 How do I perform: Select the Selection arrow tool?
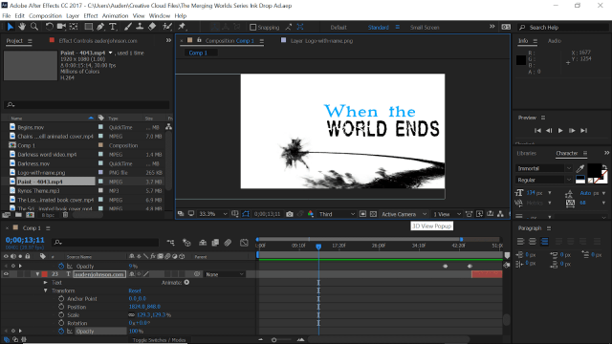[10, 27]
